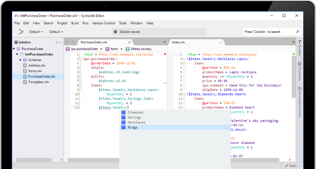Fold item block at line 3 in Items.s4x
This screenshot has width=316, height=169.
click(184, 63)
